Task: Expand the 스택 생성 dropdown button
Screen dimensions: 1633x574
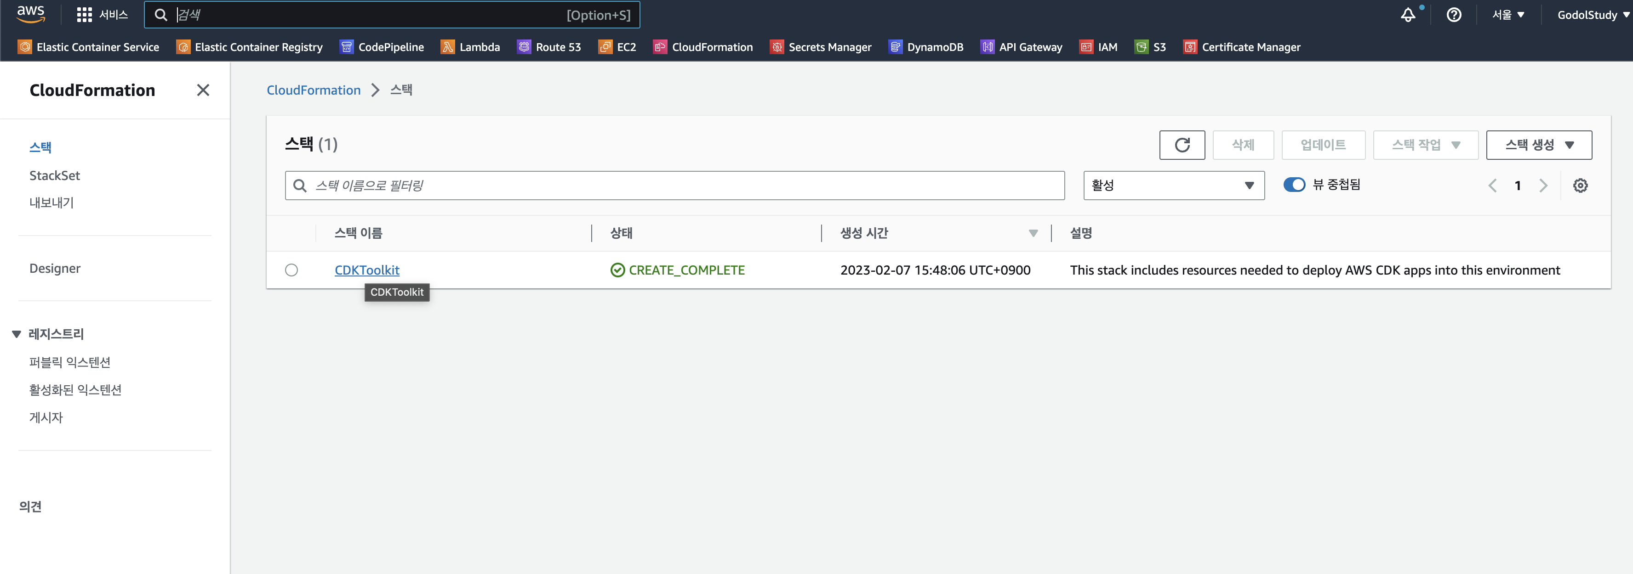Action: click(x=1539, y=145)
